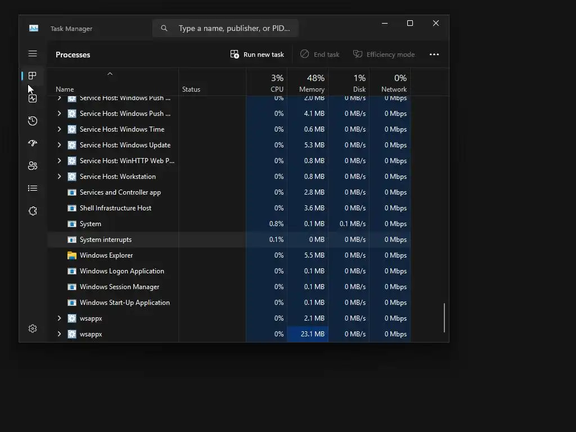
Task: Click the End task button
Action: (319, 55)
